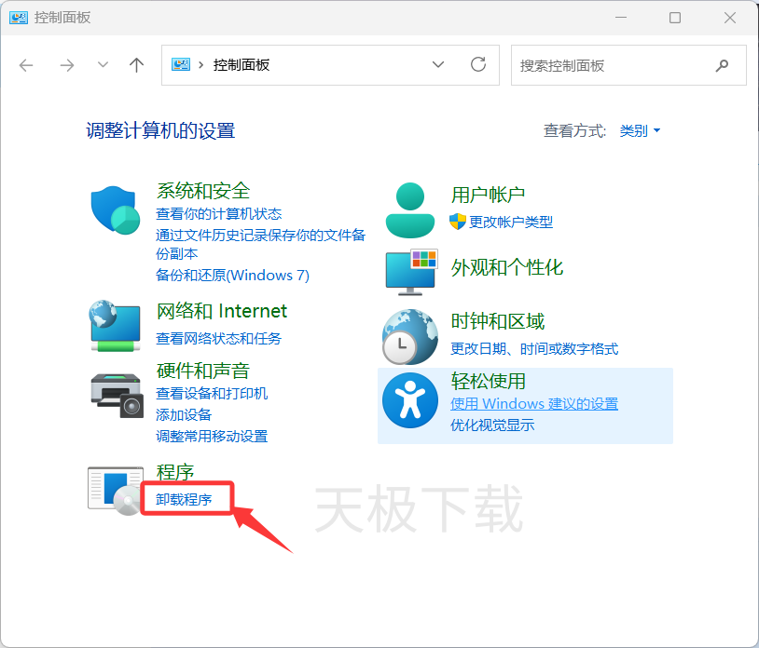
Task: Open the System and Security shield icon
Action: pos(116,210)
